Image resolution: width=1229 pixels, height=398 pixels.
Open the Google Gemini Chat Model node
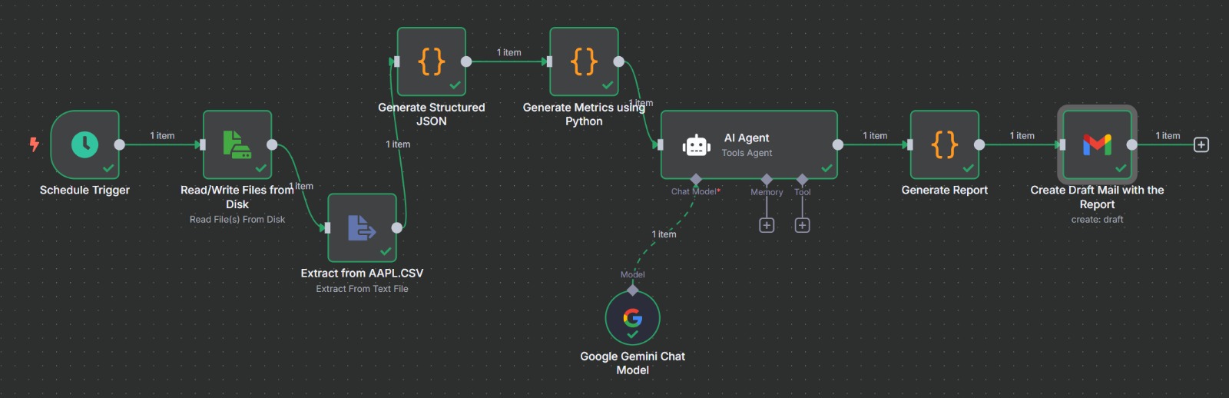pyautogui.click(x=632, y=317)
